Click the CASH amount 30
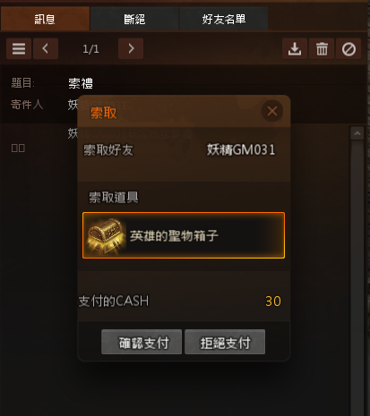Viewport: 370px width, 416px height. 273,301
